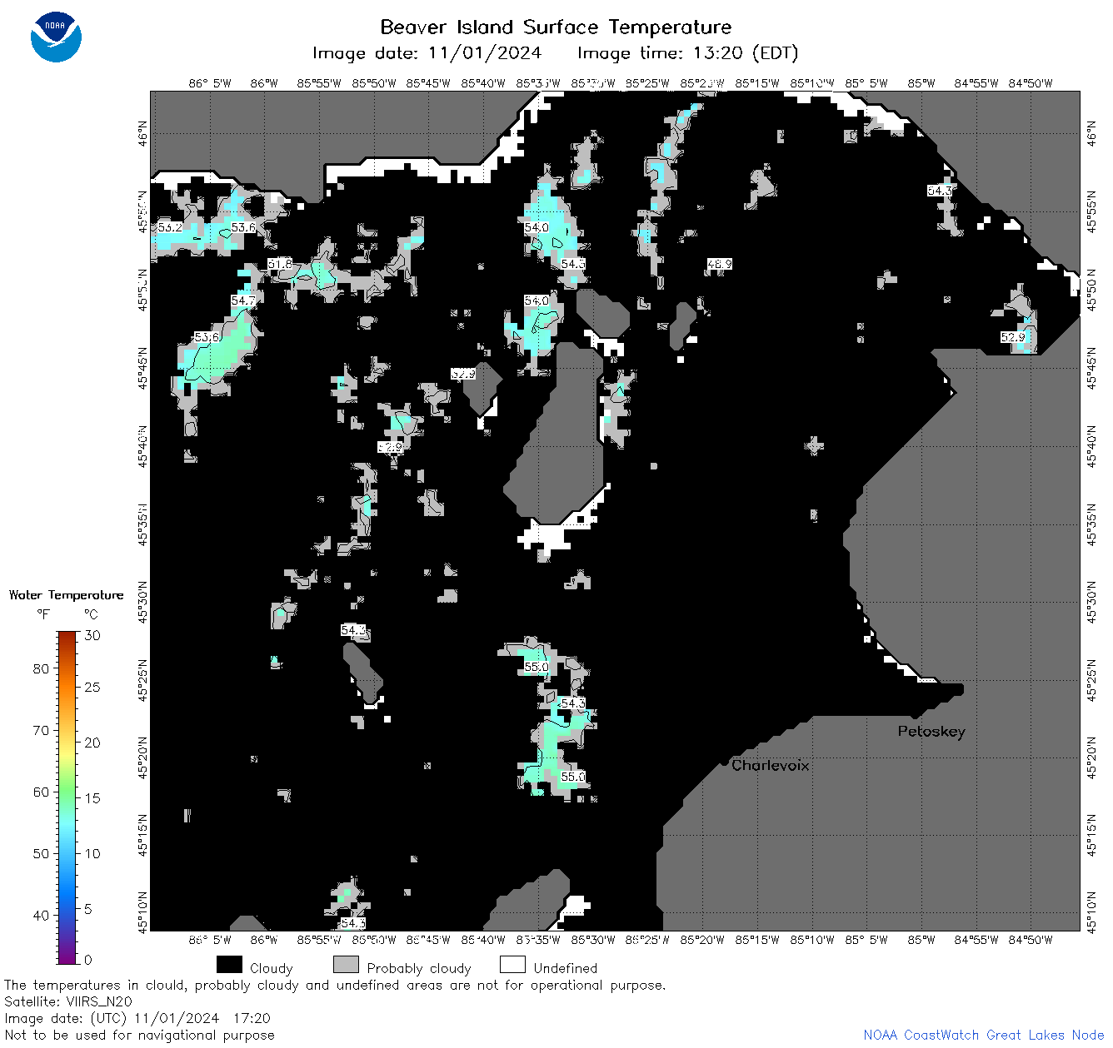
Task: Click the NOAA logo emblem
Action: point(56,37)
